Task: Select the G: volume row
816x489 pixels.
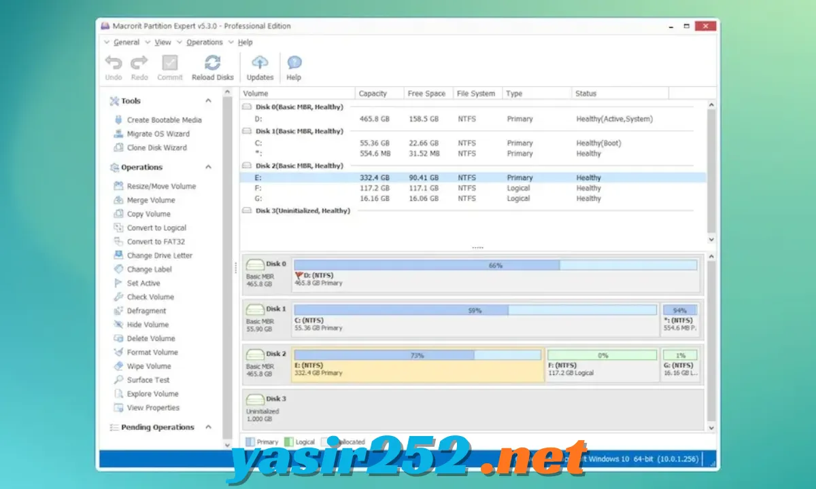Action: (473, 198)
